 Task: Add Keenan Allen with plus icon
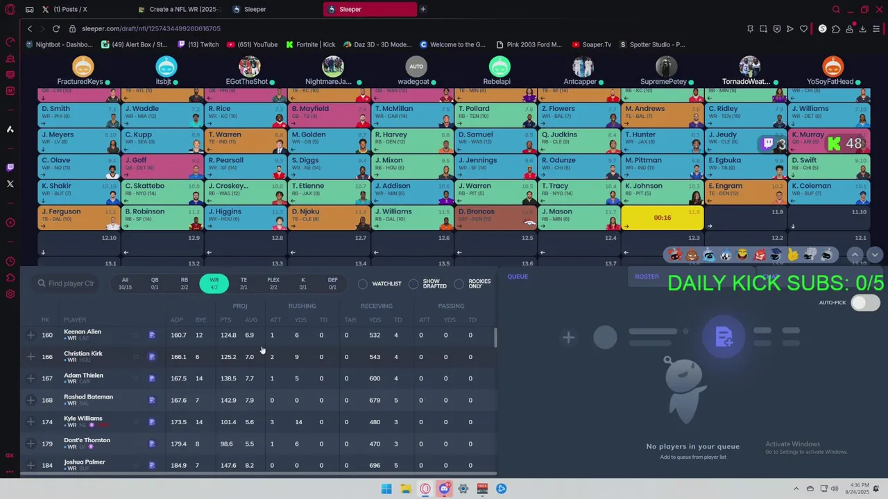coord(31,335)
